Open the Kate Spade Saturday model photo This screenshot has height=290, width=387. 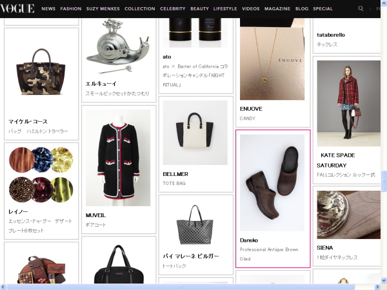point(348,103)
